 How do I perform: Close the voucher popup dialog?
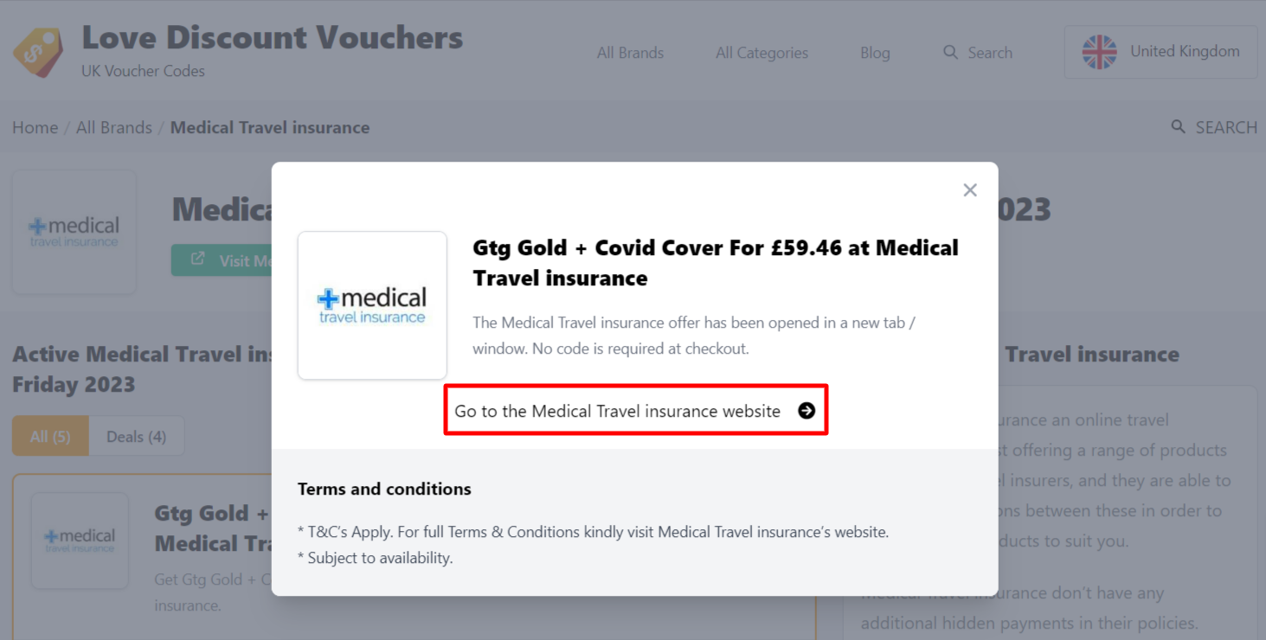point(969,189)
